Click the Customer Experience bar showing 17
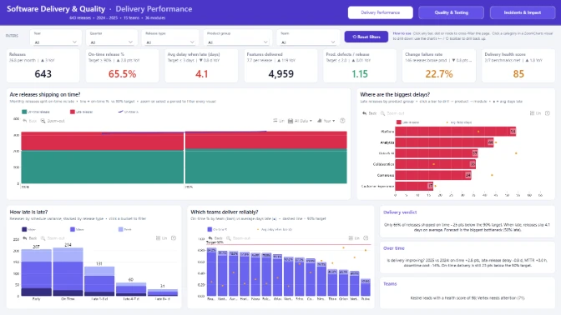561x315 pixels. click(x=414, y=186)
